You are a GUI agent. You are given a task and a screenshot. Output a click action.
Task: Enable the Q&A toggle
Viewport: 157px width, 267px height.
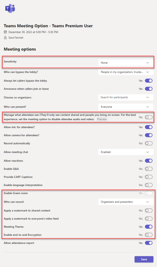[149, 169]
